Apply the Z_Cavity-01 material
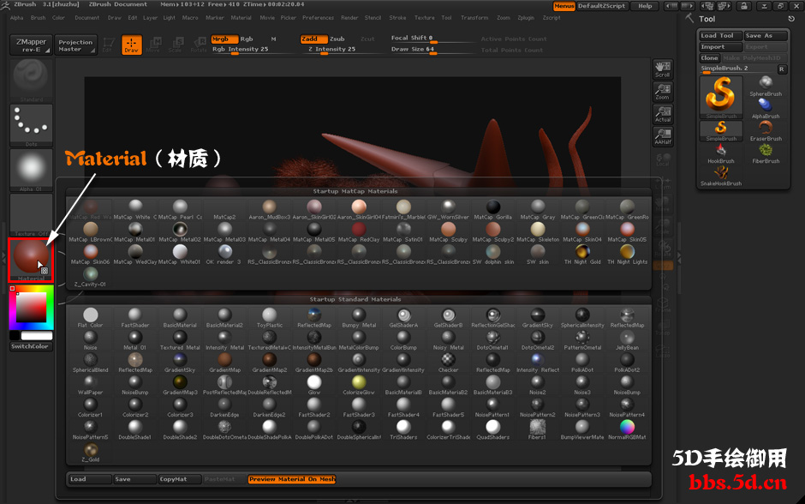 coord(91,273)
